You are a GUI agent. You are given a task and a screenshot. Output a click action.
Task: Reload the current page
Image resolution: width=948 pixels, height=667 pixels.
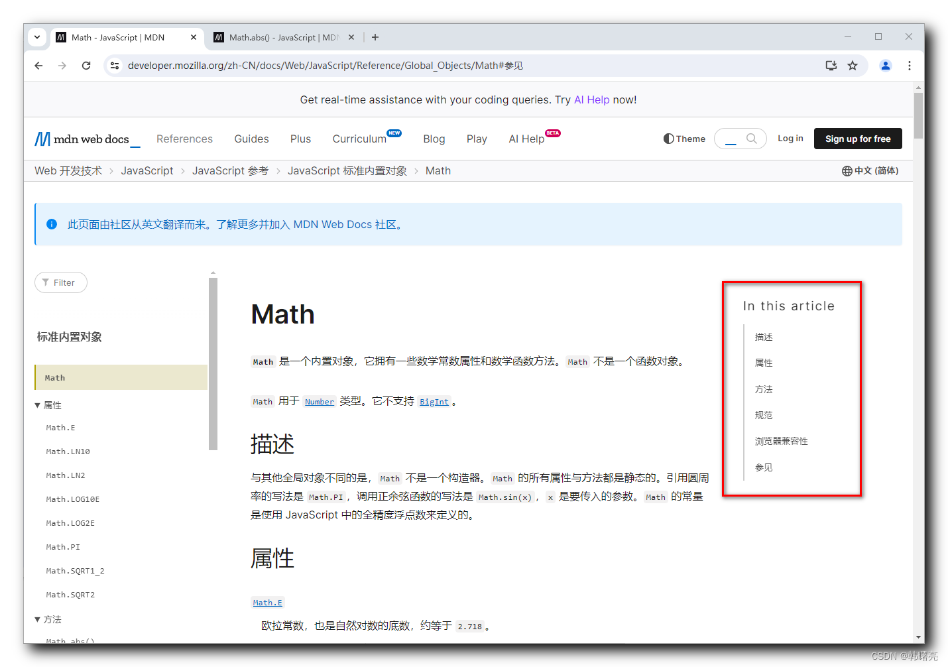coord(86,66)
